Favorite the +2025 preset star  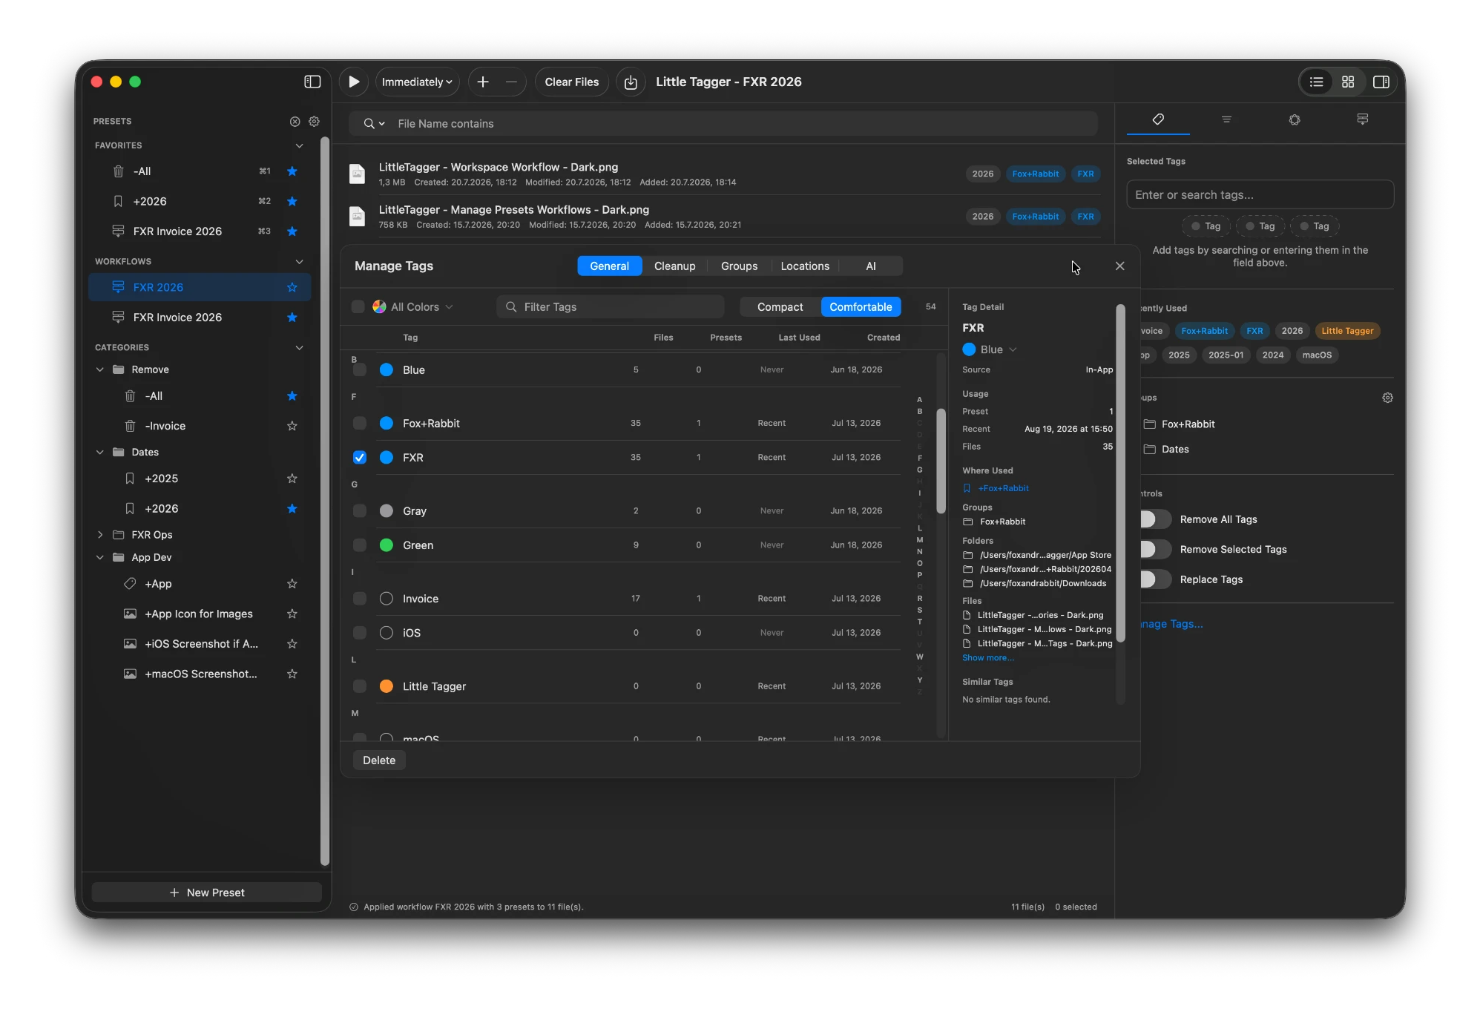pyautogui.click(x=292, y=479)
